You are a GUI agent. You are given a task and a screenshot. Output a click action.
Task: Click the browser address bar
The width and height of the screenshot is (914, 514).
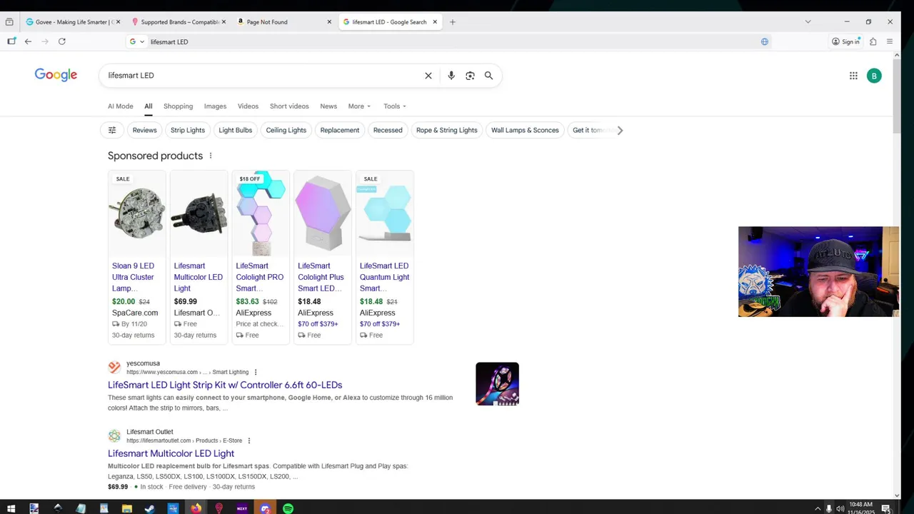450,41
